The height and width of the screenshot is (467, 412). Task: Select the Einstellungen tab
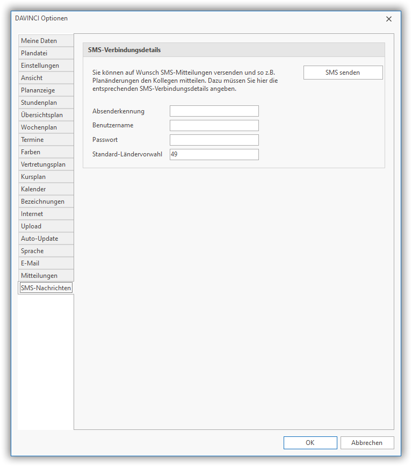[46, 66]
